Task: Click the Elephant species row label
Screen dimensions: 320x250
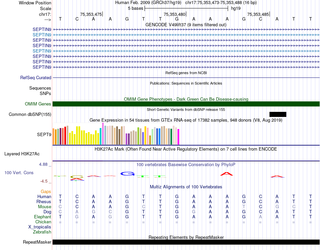Action: click(43, 217)
